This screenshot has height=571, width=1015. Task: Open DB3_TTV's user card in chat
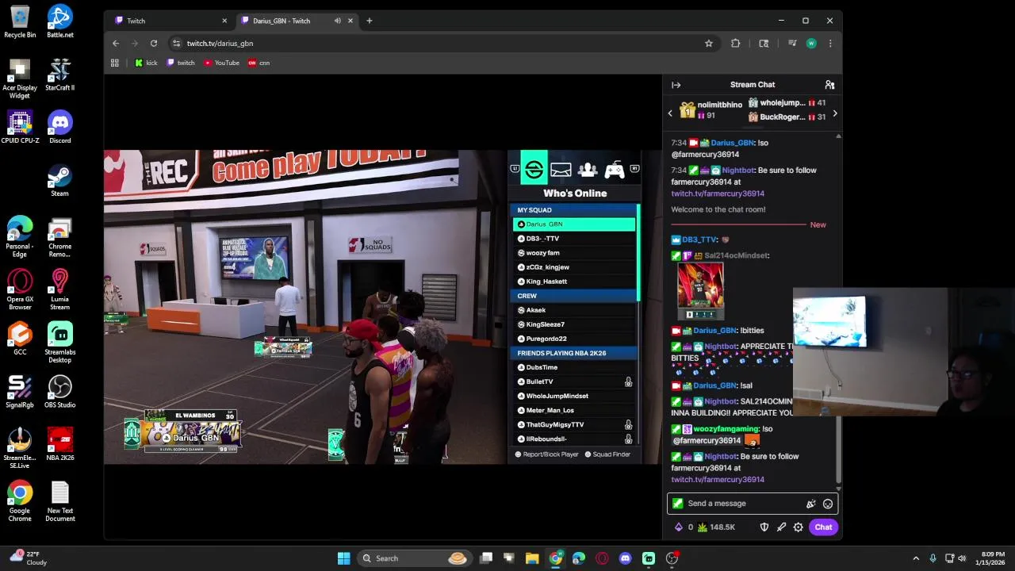[699, 240]
